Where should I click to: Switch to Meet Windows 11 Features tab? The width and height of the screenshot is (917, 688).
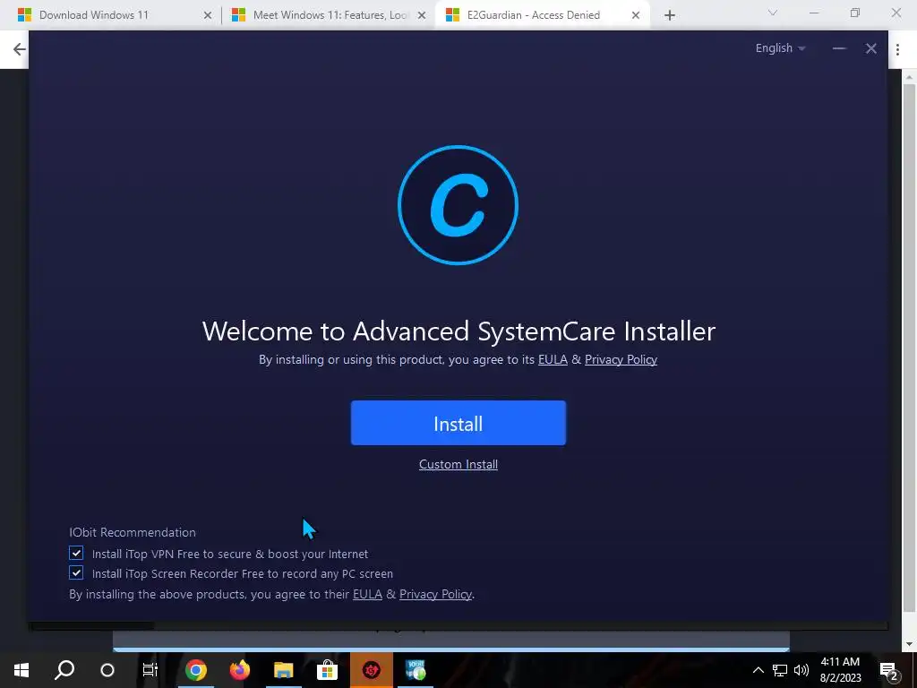[x=330, y=15]
